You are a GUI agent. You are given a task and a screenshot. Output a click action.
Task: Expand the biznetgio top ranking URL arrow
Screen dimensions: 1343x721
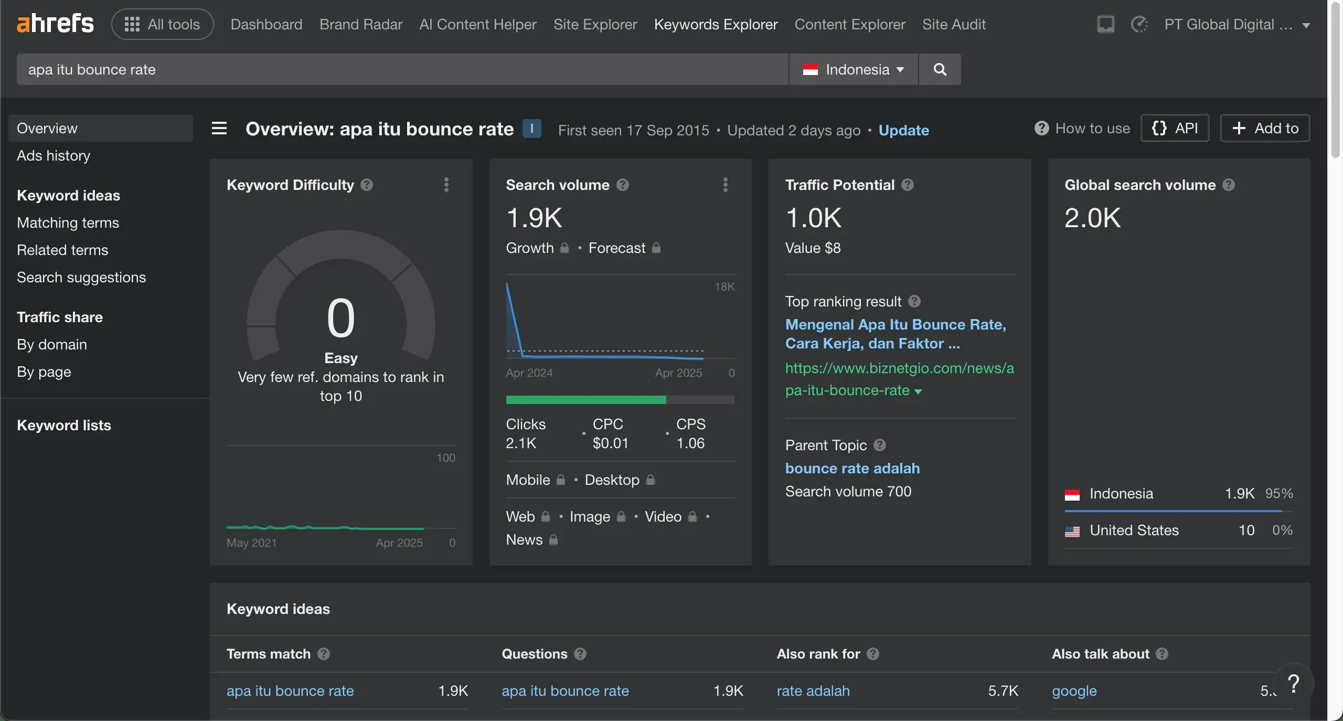click(x=918, y=391)
